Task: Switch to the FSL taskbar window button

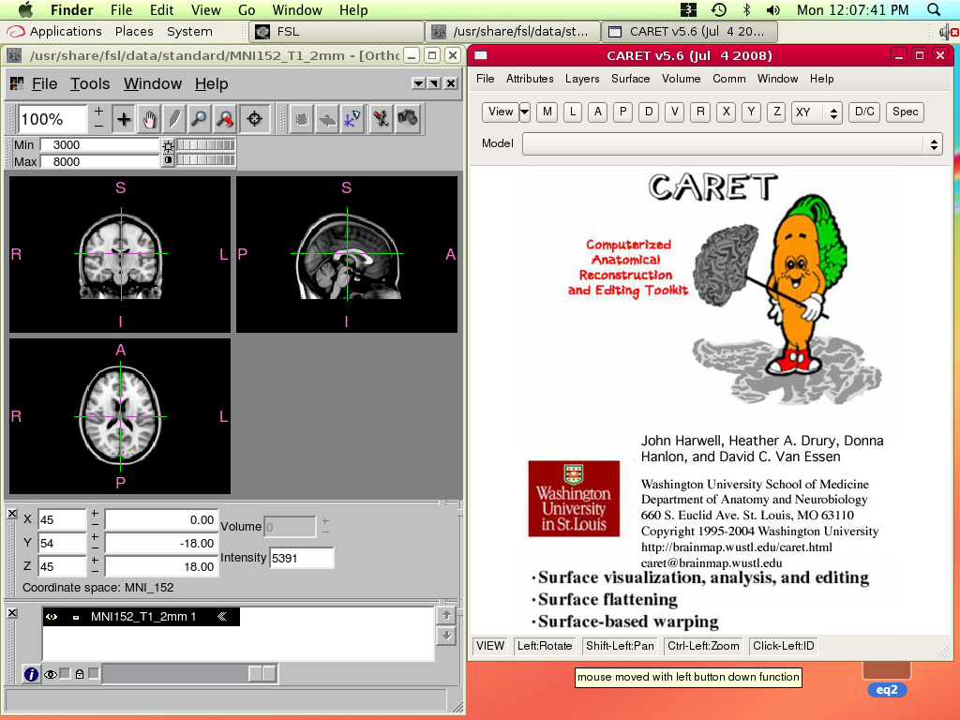Action: pos(337,32)
